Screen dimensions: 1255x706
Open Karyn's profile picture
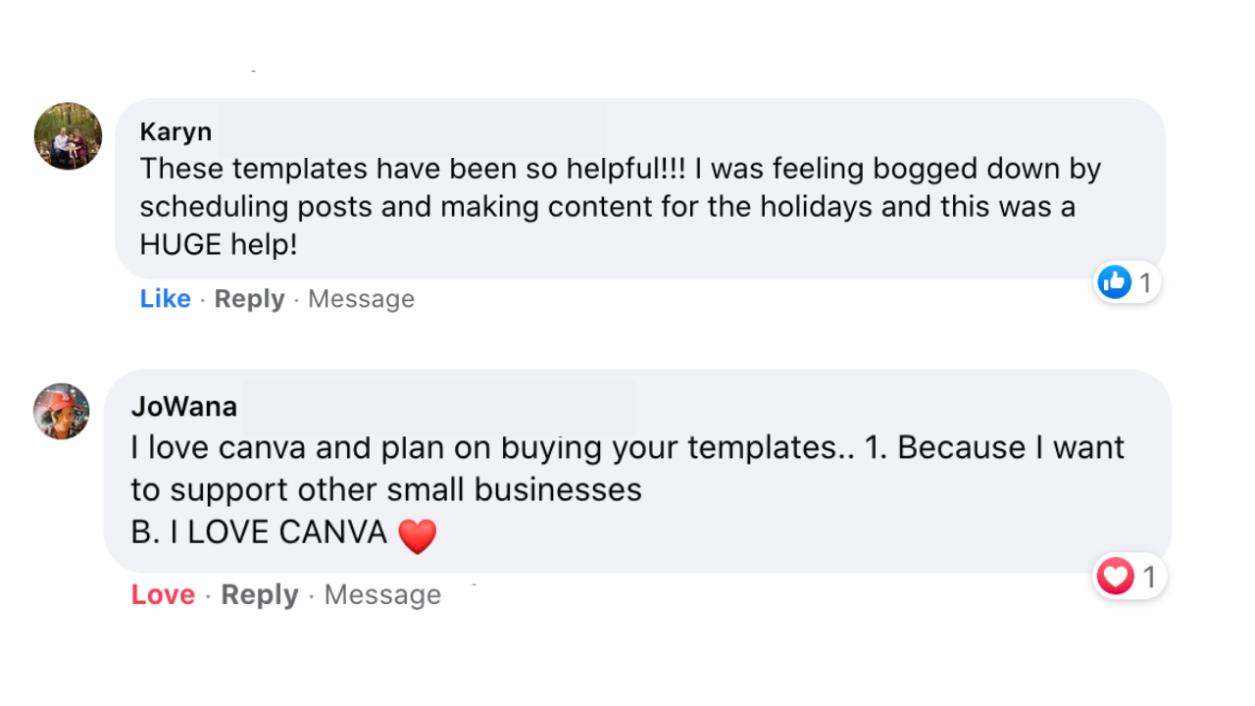pyautogui.click(x=68, y=136)
